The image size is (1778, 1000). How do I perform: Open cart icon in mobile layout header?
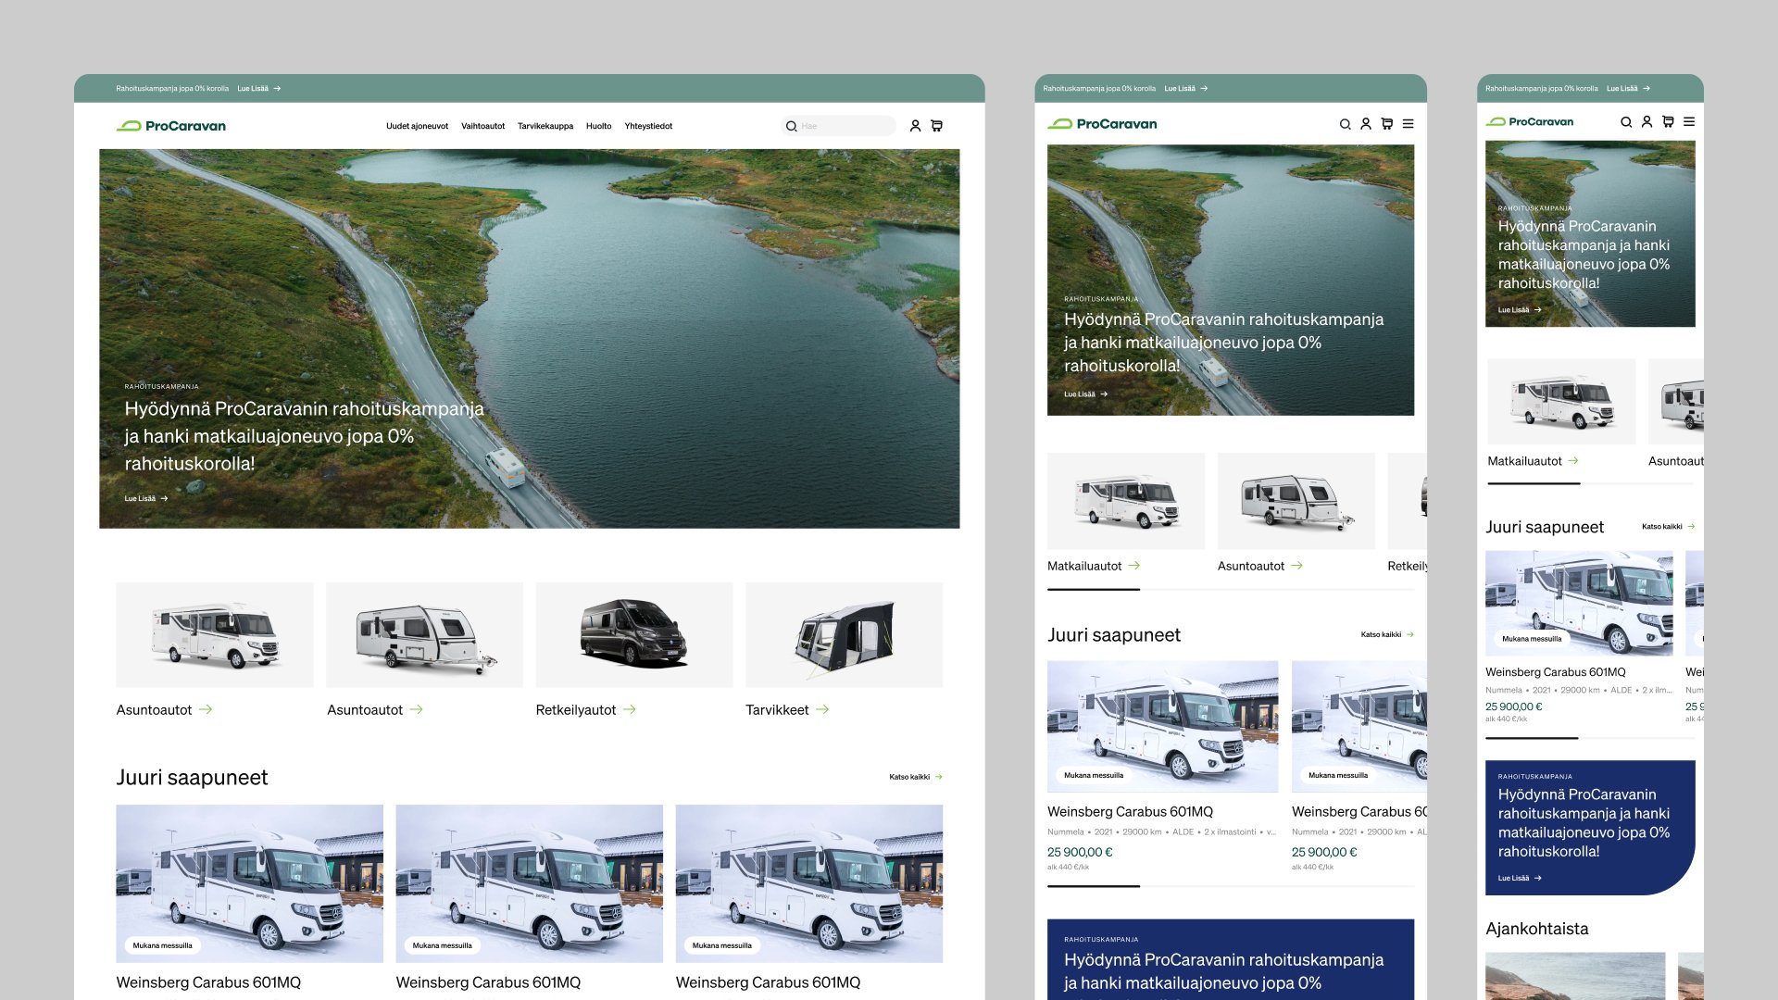(1668, 121)
